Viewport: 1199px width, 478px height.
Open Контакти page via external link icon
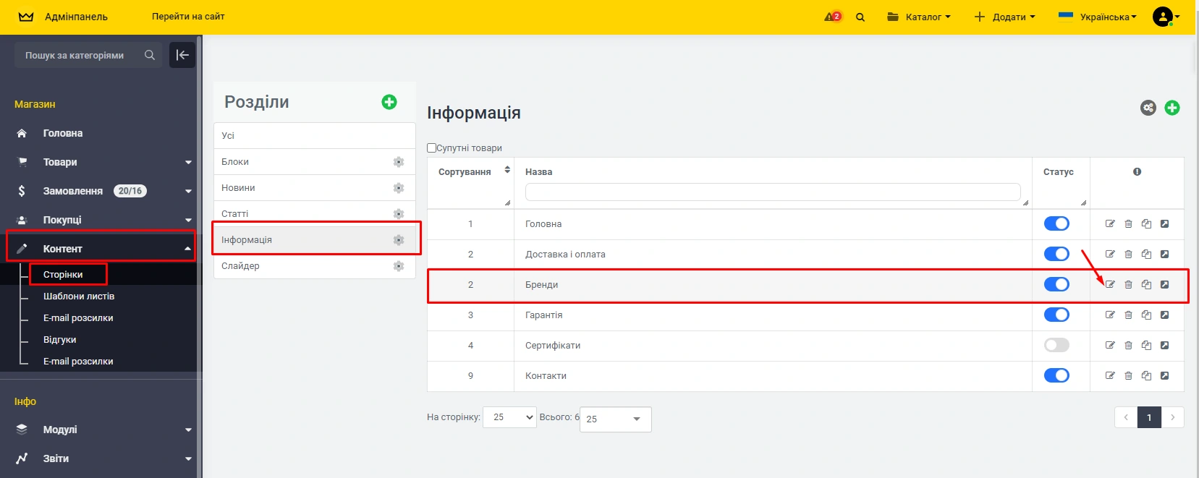coord(1164,376)
